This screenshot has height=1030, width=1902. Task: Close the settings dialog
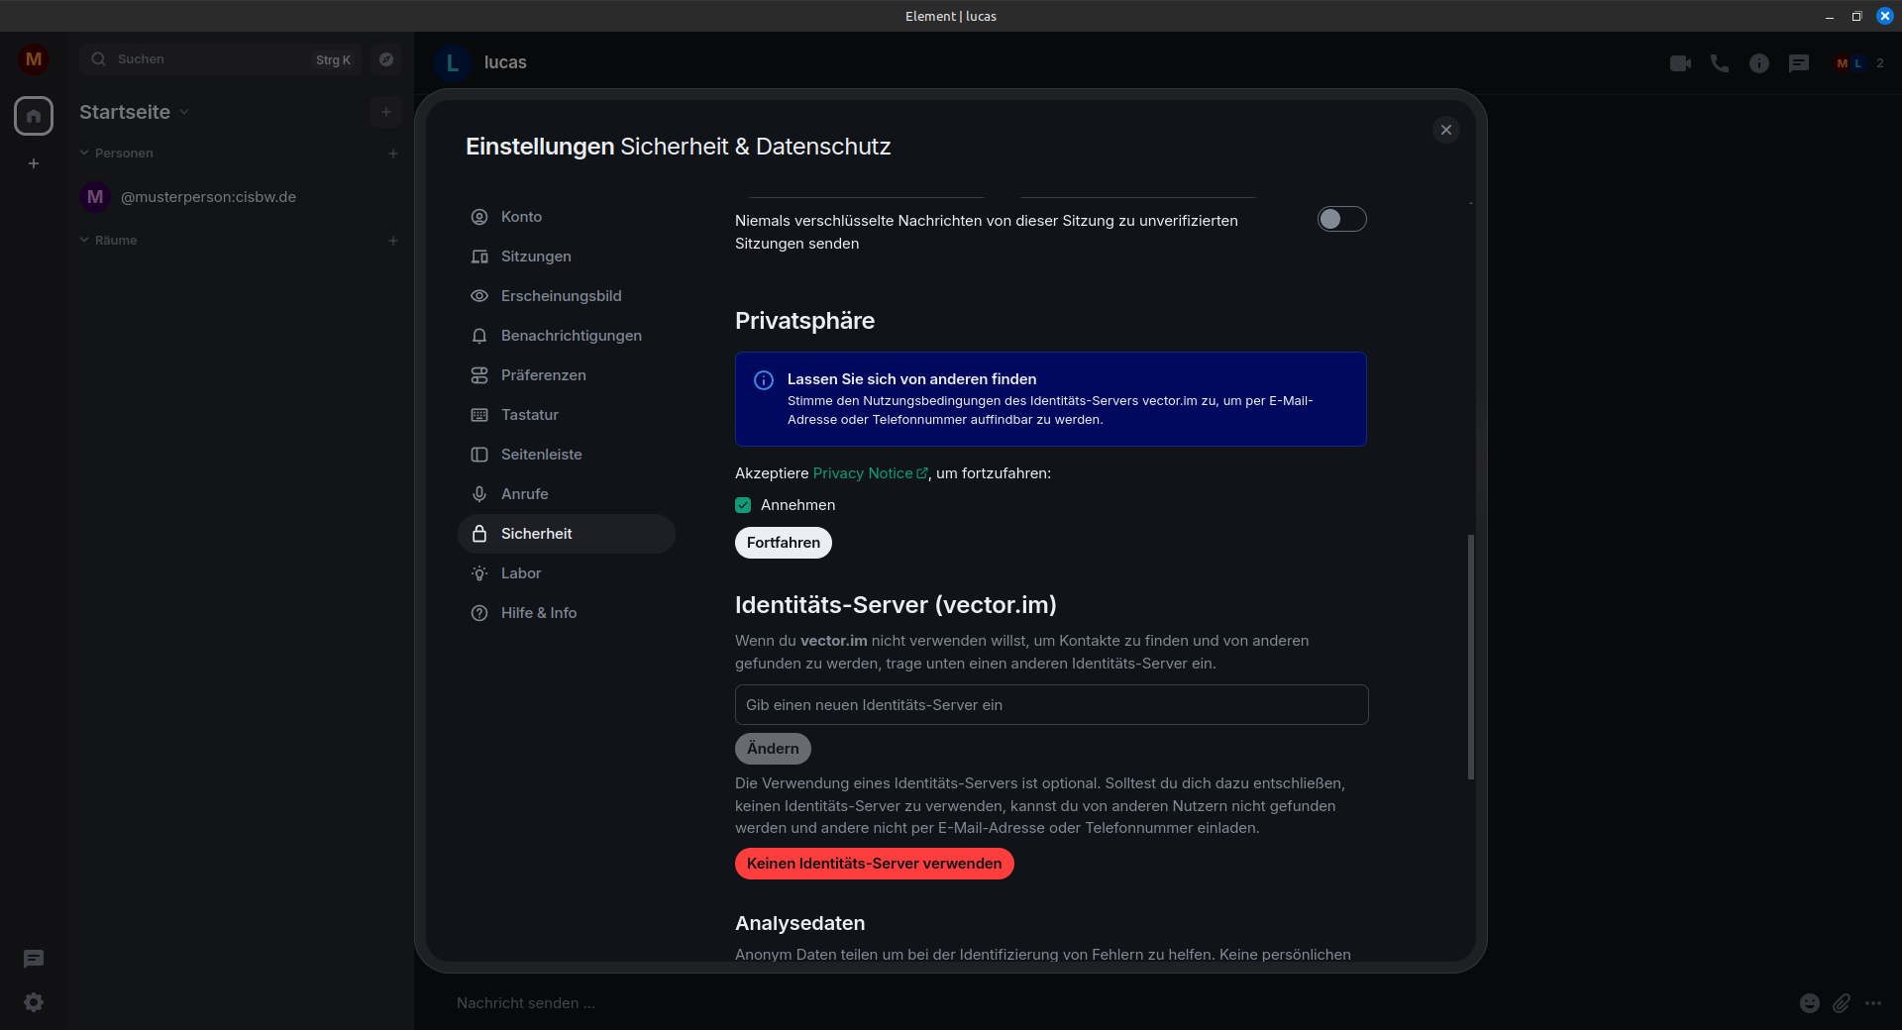coord(1446,130)
